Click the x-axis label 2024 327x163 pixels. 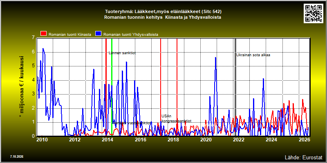pyautogui.click(x=271, y=139)
